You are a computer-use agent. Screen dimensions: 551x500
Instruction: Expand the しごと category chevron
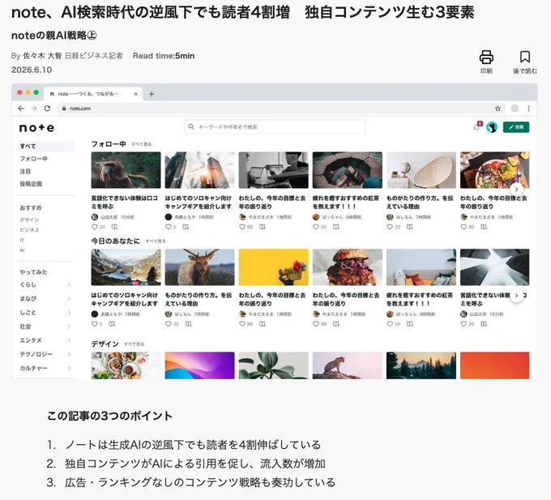(x=69, y=312)
